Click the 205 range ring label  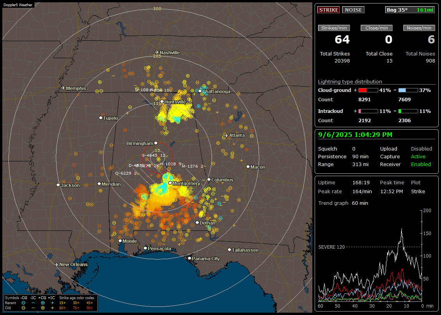point(157,56)
